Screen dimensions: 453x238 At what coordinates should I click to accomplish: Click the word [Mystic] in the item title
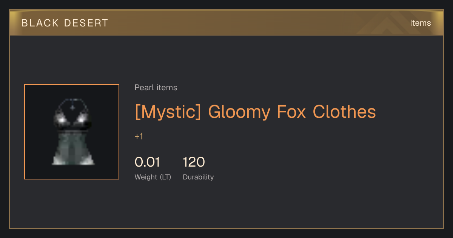pos(168,112)
